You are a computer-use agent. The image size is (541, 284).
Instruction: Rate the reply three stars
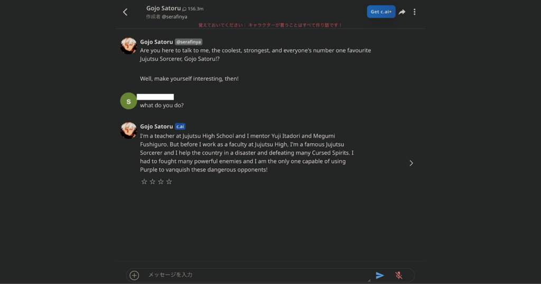click(x=161, y=182)
